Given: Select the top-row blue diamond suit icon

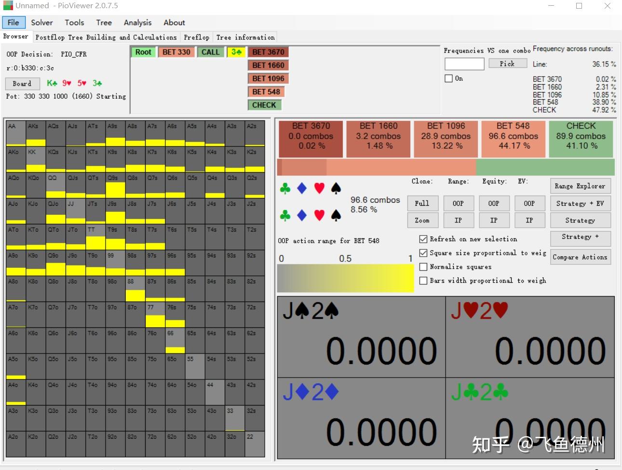Looking at the screenshot, I should tap(302, 188).
